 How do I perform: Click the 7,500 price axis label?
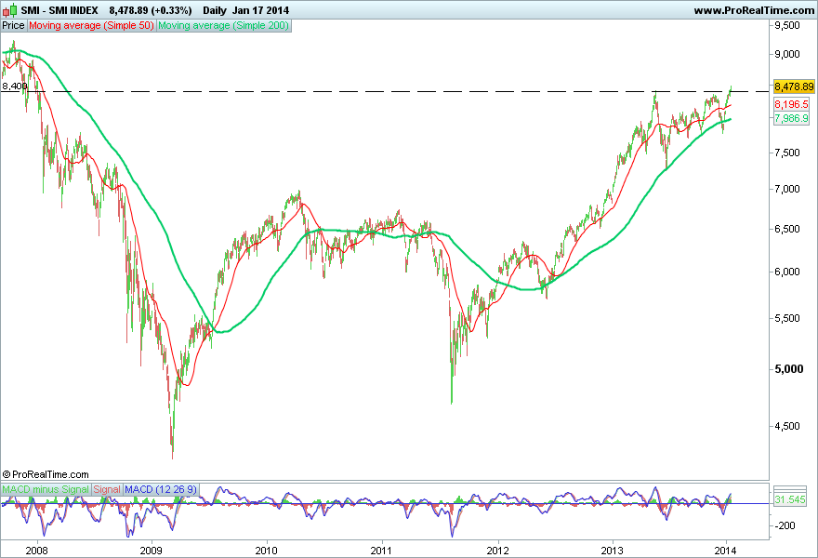(787, 153)
